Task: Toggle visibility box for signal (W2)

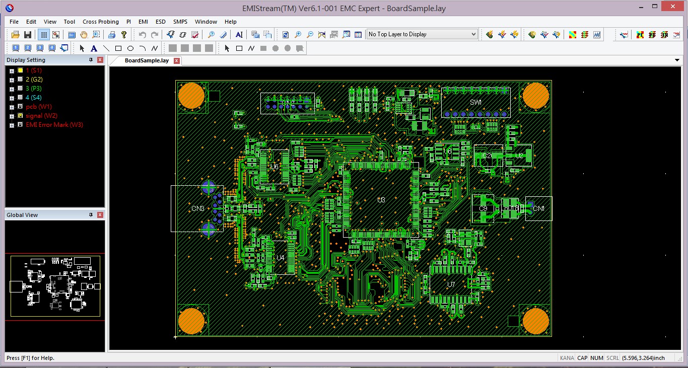Action: [20, 116]
